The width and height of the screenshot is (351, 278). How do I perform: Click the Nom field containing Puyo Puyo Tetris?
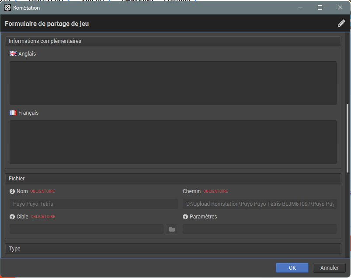pyautogui.click(x=94, y=204)
